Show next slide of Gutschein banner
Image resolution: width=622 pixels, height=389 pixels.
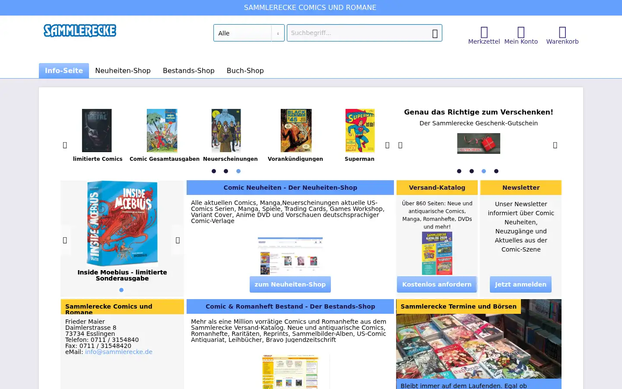[555, 145]
